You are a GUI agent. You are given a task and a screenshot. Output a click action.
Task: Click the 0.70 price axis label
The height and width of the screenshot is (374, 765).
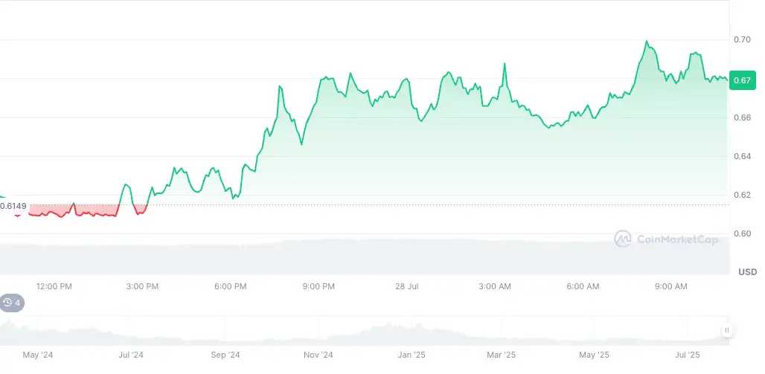pos(741,39)
